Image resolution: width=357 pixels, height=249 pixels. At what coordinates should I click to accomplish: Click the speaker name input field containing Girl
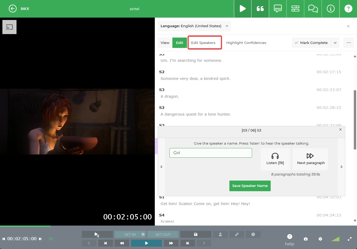coord(210,153)
